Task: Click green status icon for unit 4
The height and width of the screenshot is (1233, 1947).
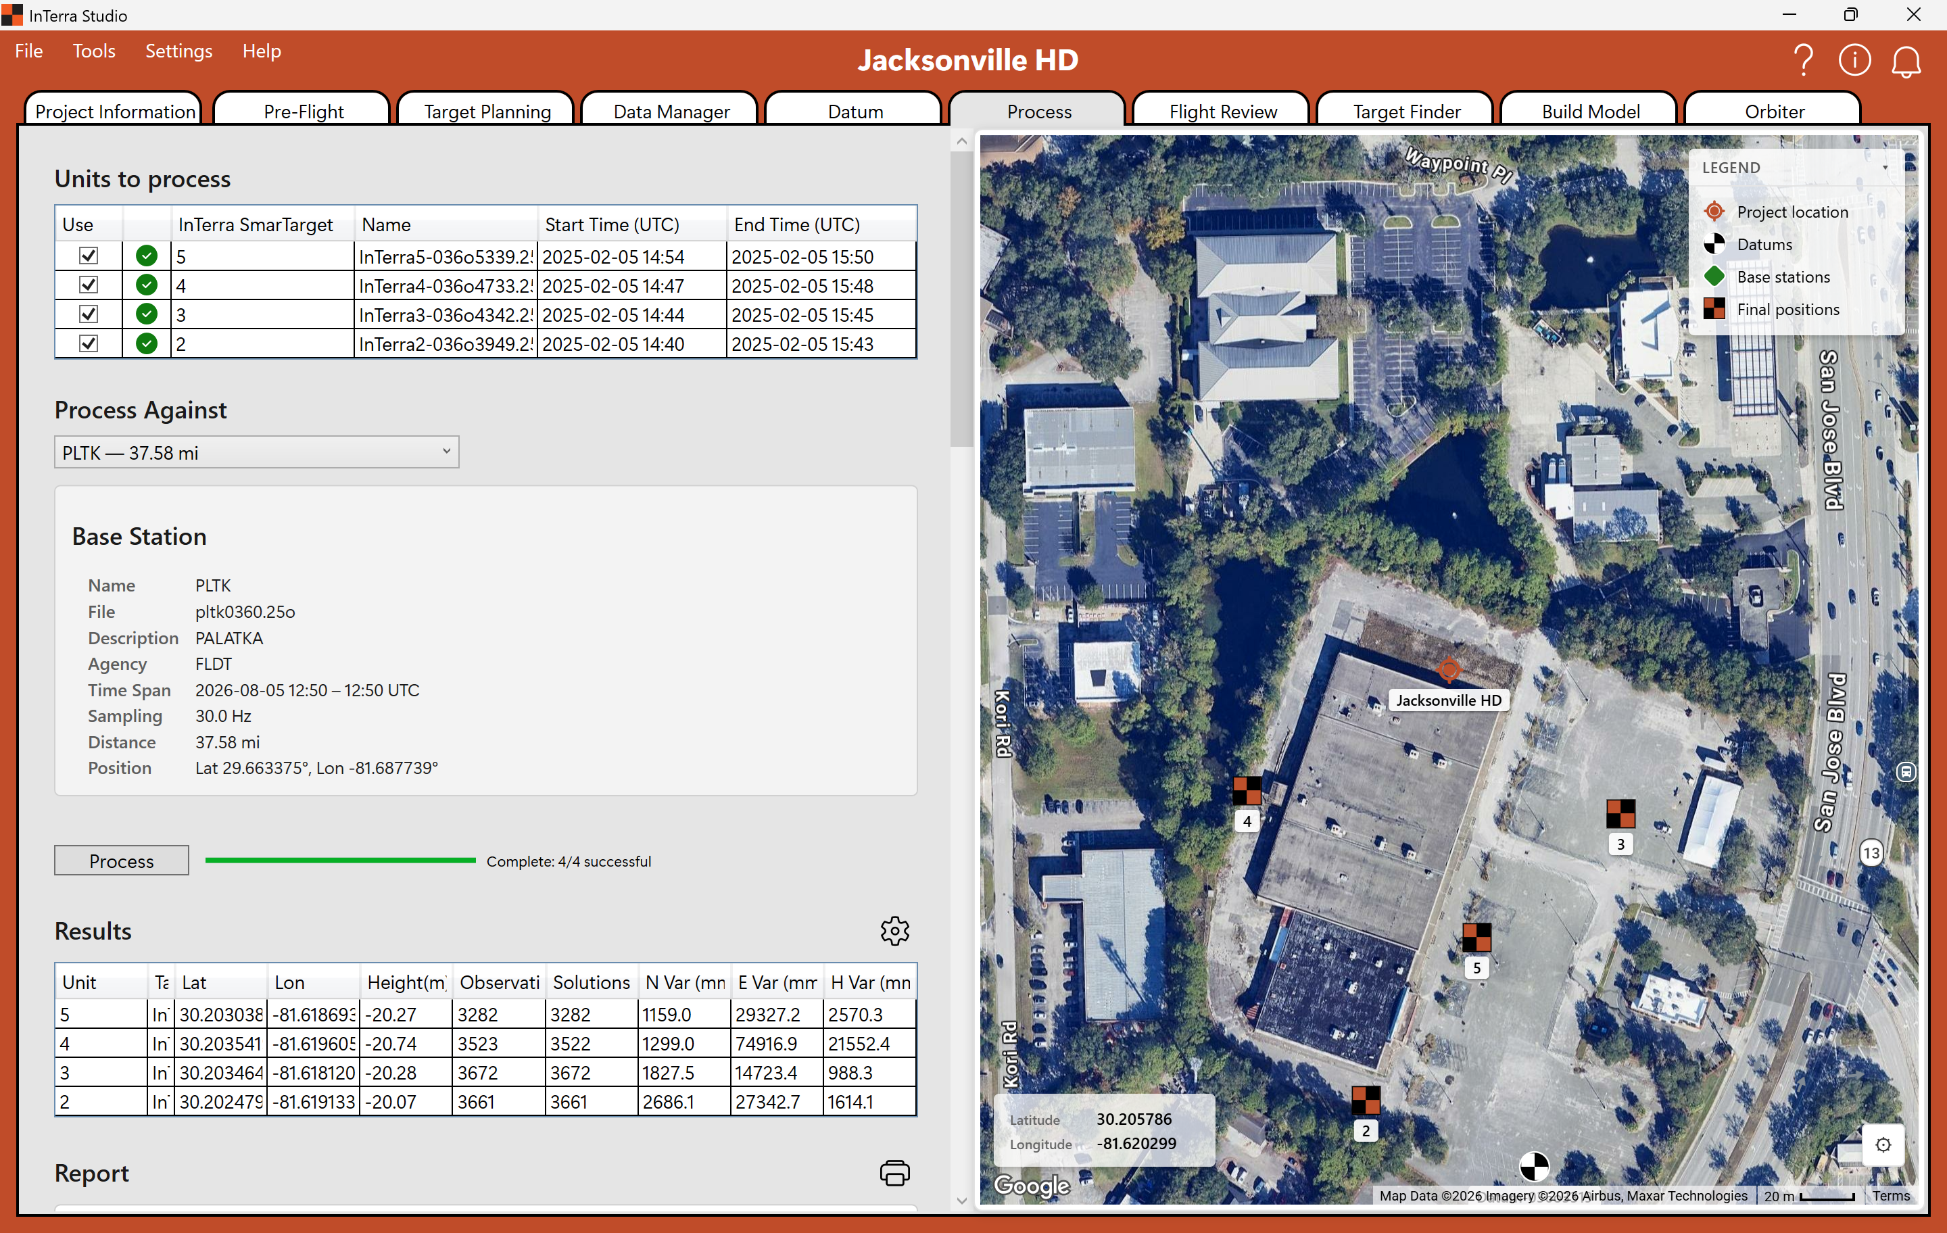Action: click(x=146, y=285)
